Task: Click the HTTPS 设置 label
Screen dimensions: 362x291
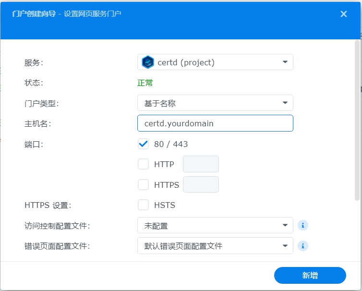Action: pyautogui.click(x=48, y=205)
